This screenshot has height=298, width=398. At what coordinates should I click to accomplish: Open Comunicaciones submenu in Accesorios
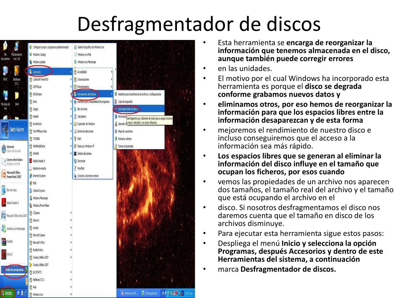click(x=93, y=79)
